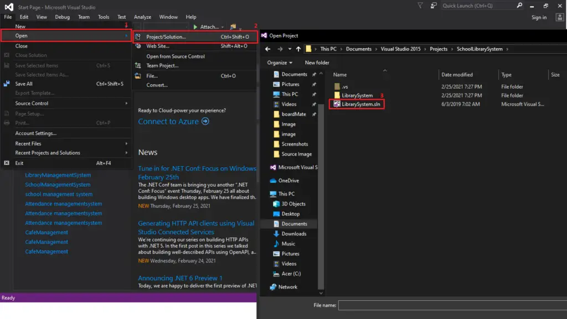The width and height of the screenshot is (567, 319).
Task: Create a New folder
Action: click(x=316, y=63)
